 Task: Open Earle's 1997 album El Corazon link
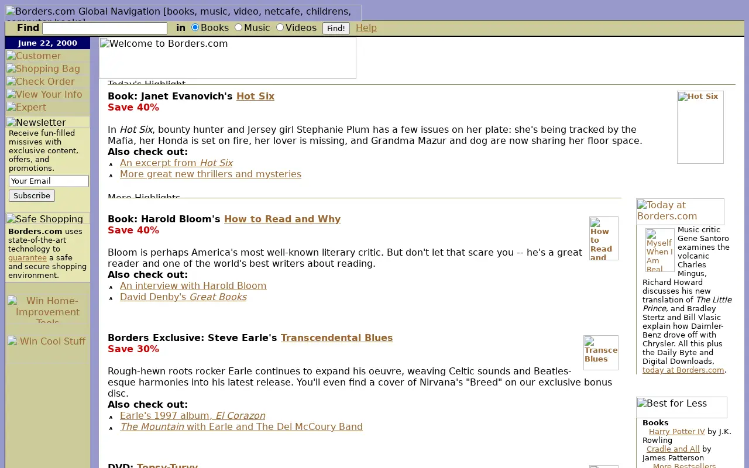193,415
